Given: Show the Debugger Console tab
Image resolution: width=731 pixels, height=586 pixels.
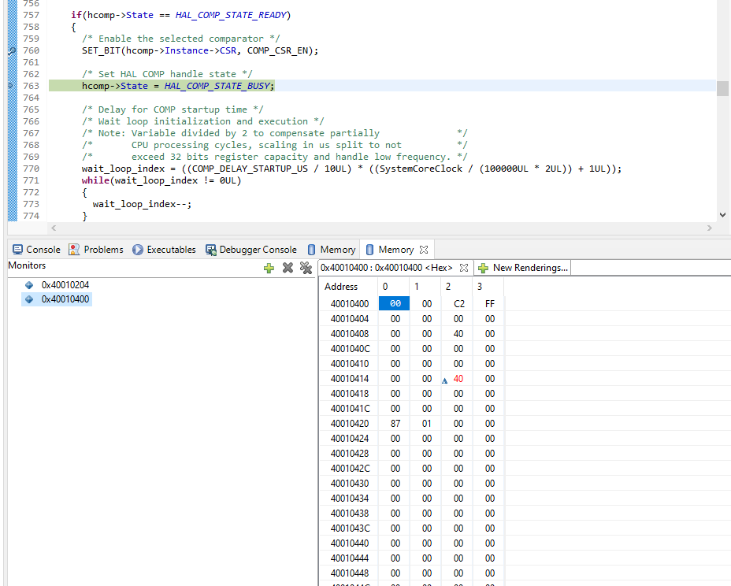Looking at the screenshot, I should (x=251, y=250).
